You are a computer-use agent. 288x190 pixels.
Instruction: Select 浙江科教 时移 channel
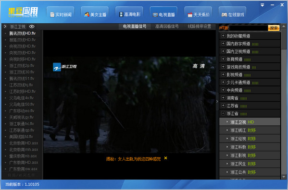250,147
